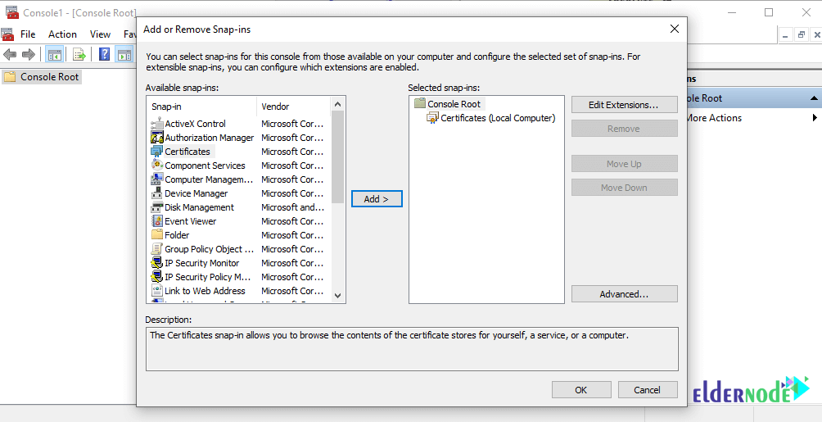Viewport: 822px width, 422px height.
Task: Choose the Component Services snap-in icon
Action: [x=158, y=166]
